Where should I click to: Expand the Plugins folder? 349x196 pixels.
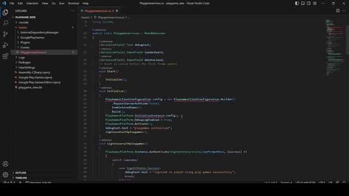(18, 42)
